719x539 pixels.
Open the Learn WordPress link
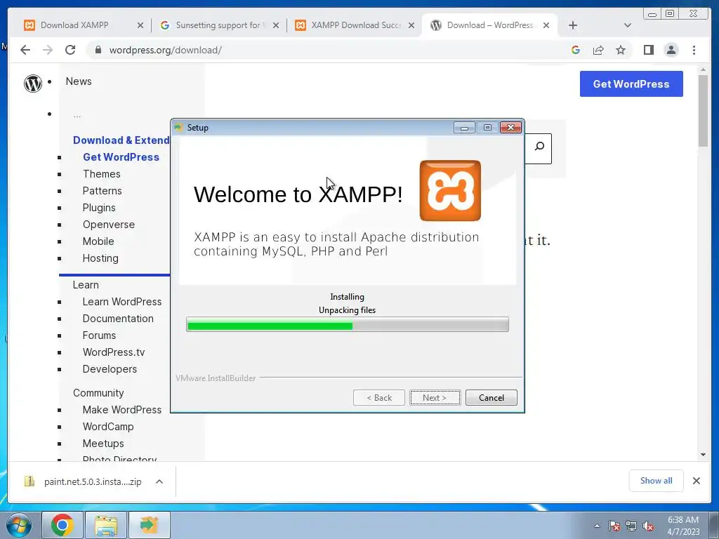[122, 302]
